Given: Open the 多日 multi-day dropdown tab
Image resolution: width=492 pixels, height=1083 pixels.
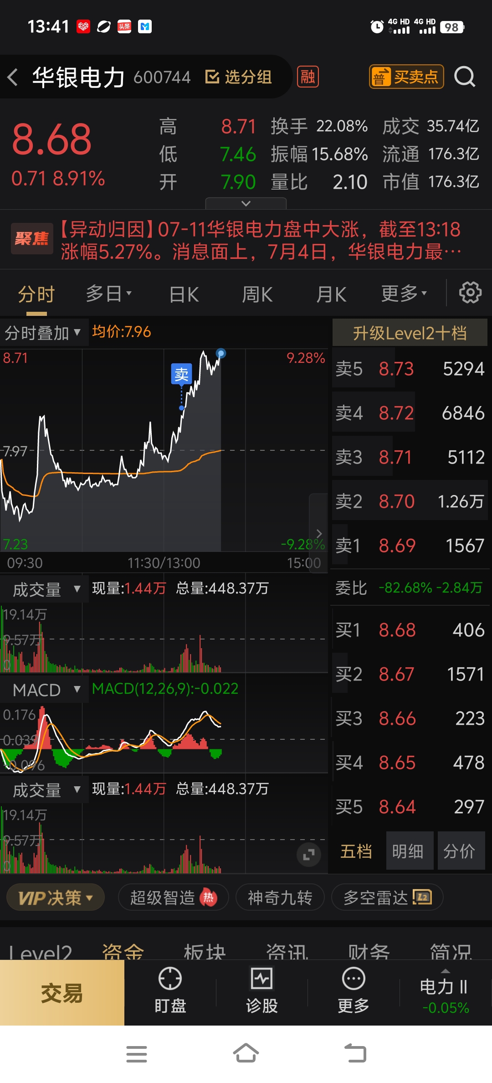Looking at the screenshot, I should (x=109, y=294).
